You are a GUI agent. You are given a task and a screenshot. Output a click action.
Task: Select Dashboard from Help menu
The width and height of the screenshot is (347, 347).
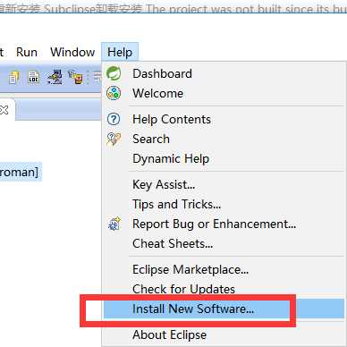pos(224,73)
